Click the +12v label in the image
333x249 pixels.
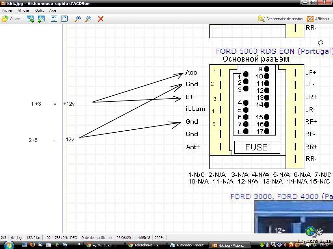pos(69,104)
